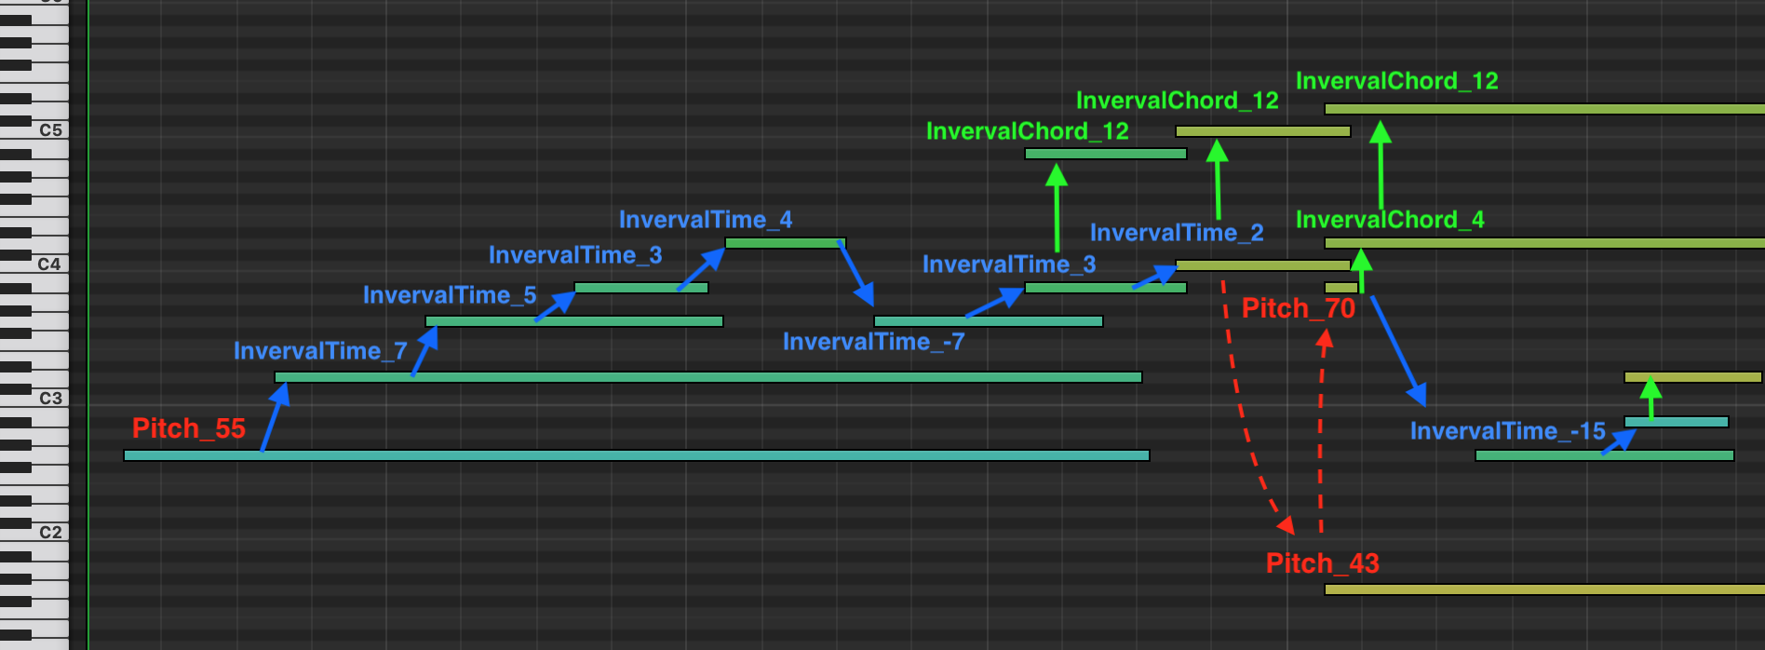Click the green playhead line beside the keyboard
Screen dimensions: 1765x650
tap(88, 326)
